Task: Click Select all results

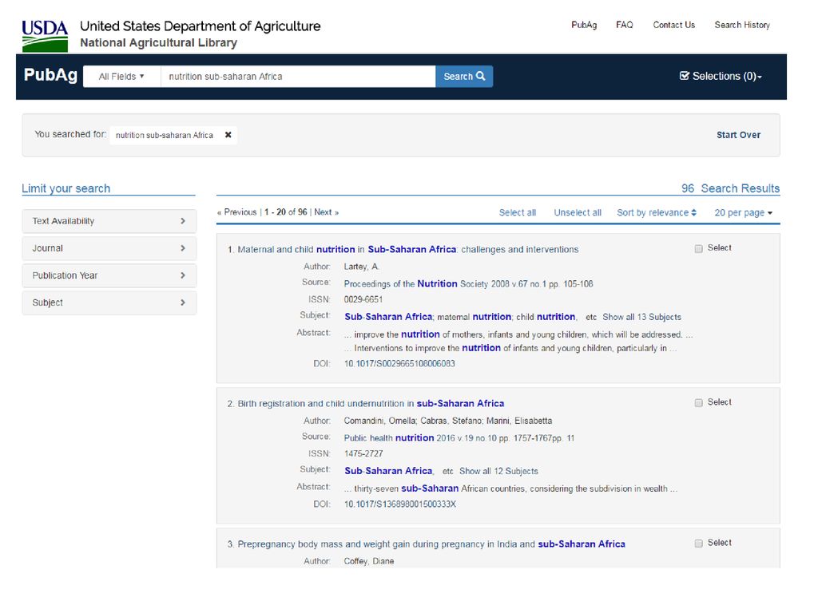Action: pos(517,212)
